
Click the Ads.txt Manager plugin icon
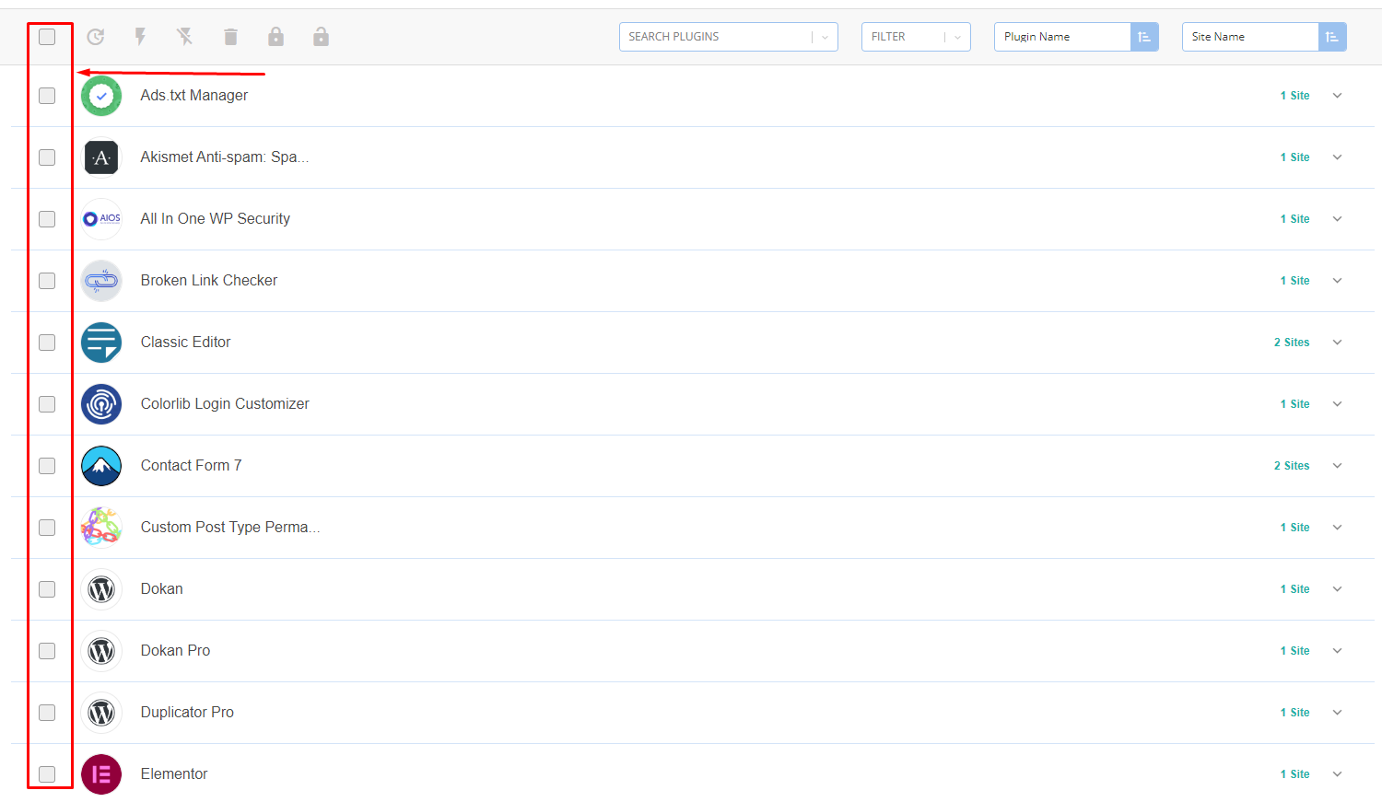101,96
